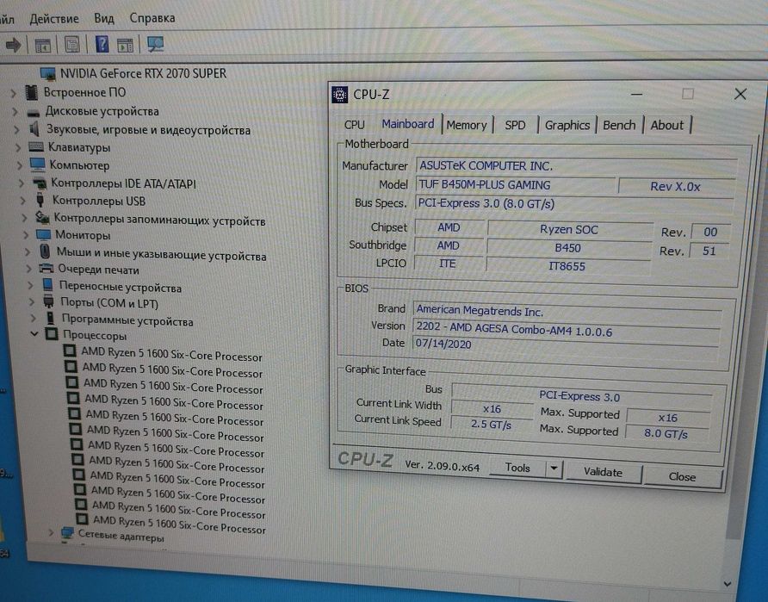
Task: Open the SPD tab in CPU-Z
Action: 515,126
